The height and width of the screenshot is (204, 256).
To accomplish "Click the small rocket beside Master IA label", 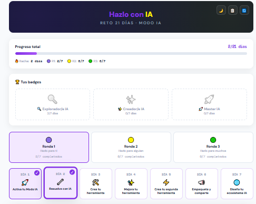I will 201,109.
